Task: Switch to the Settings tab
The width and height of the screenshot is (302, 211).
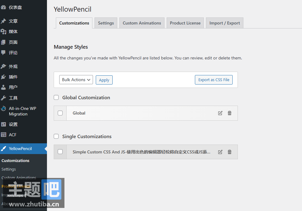Action: [106, 23]
